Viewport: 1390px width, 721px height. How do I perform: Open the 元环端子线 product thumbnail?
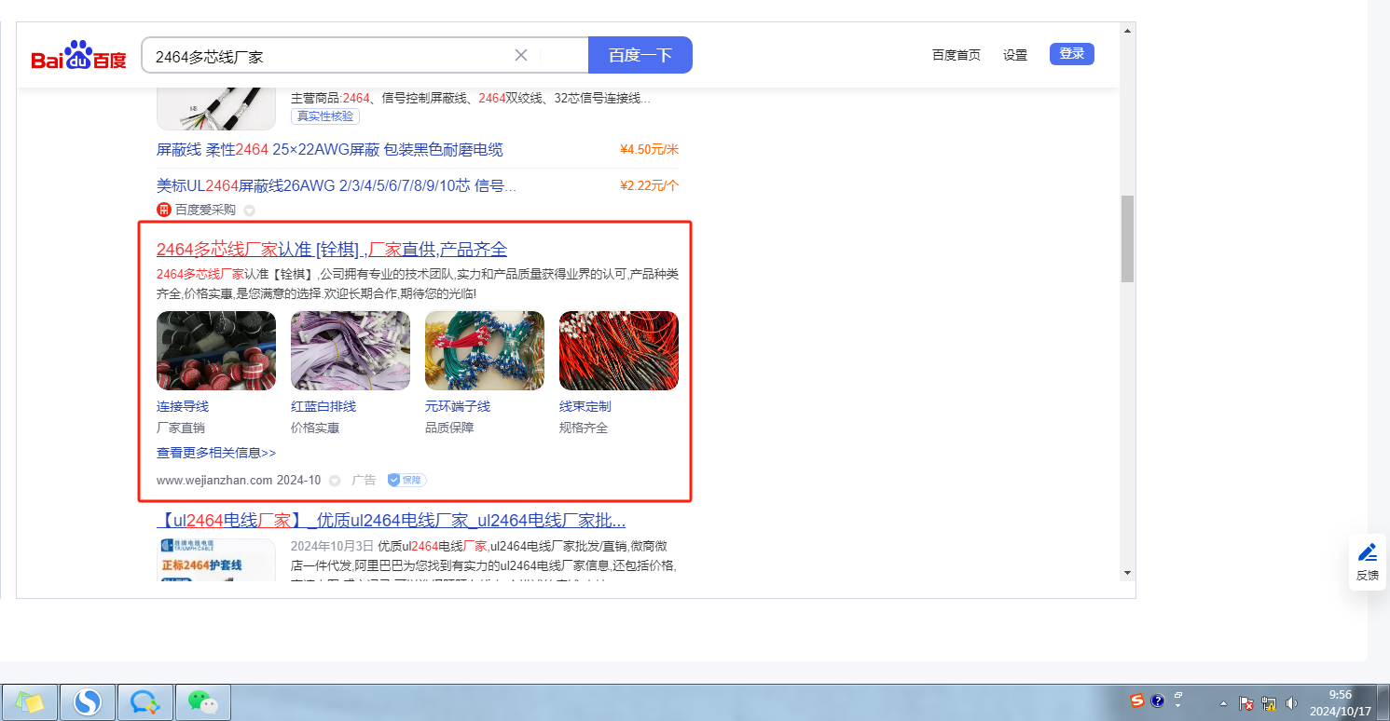point(485,350)
